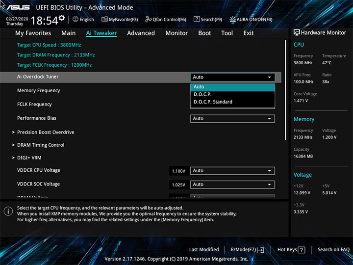Open the Ai Overclock Tuner dropdown
353x265 pixels.
232,77
